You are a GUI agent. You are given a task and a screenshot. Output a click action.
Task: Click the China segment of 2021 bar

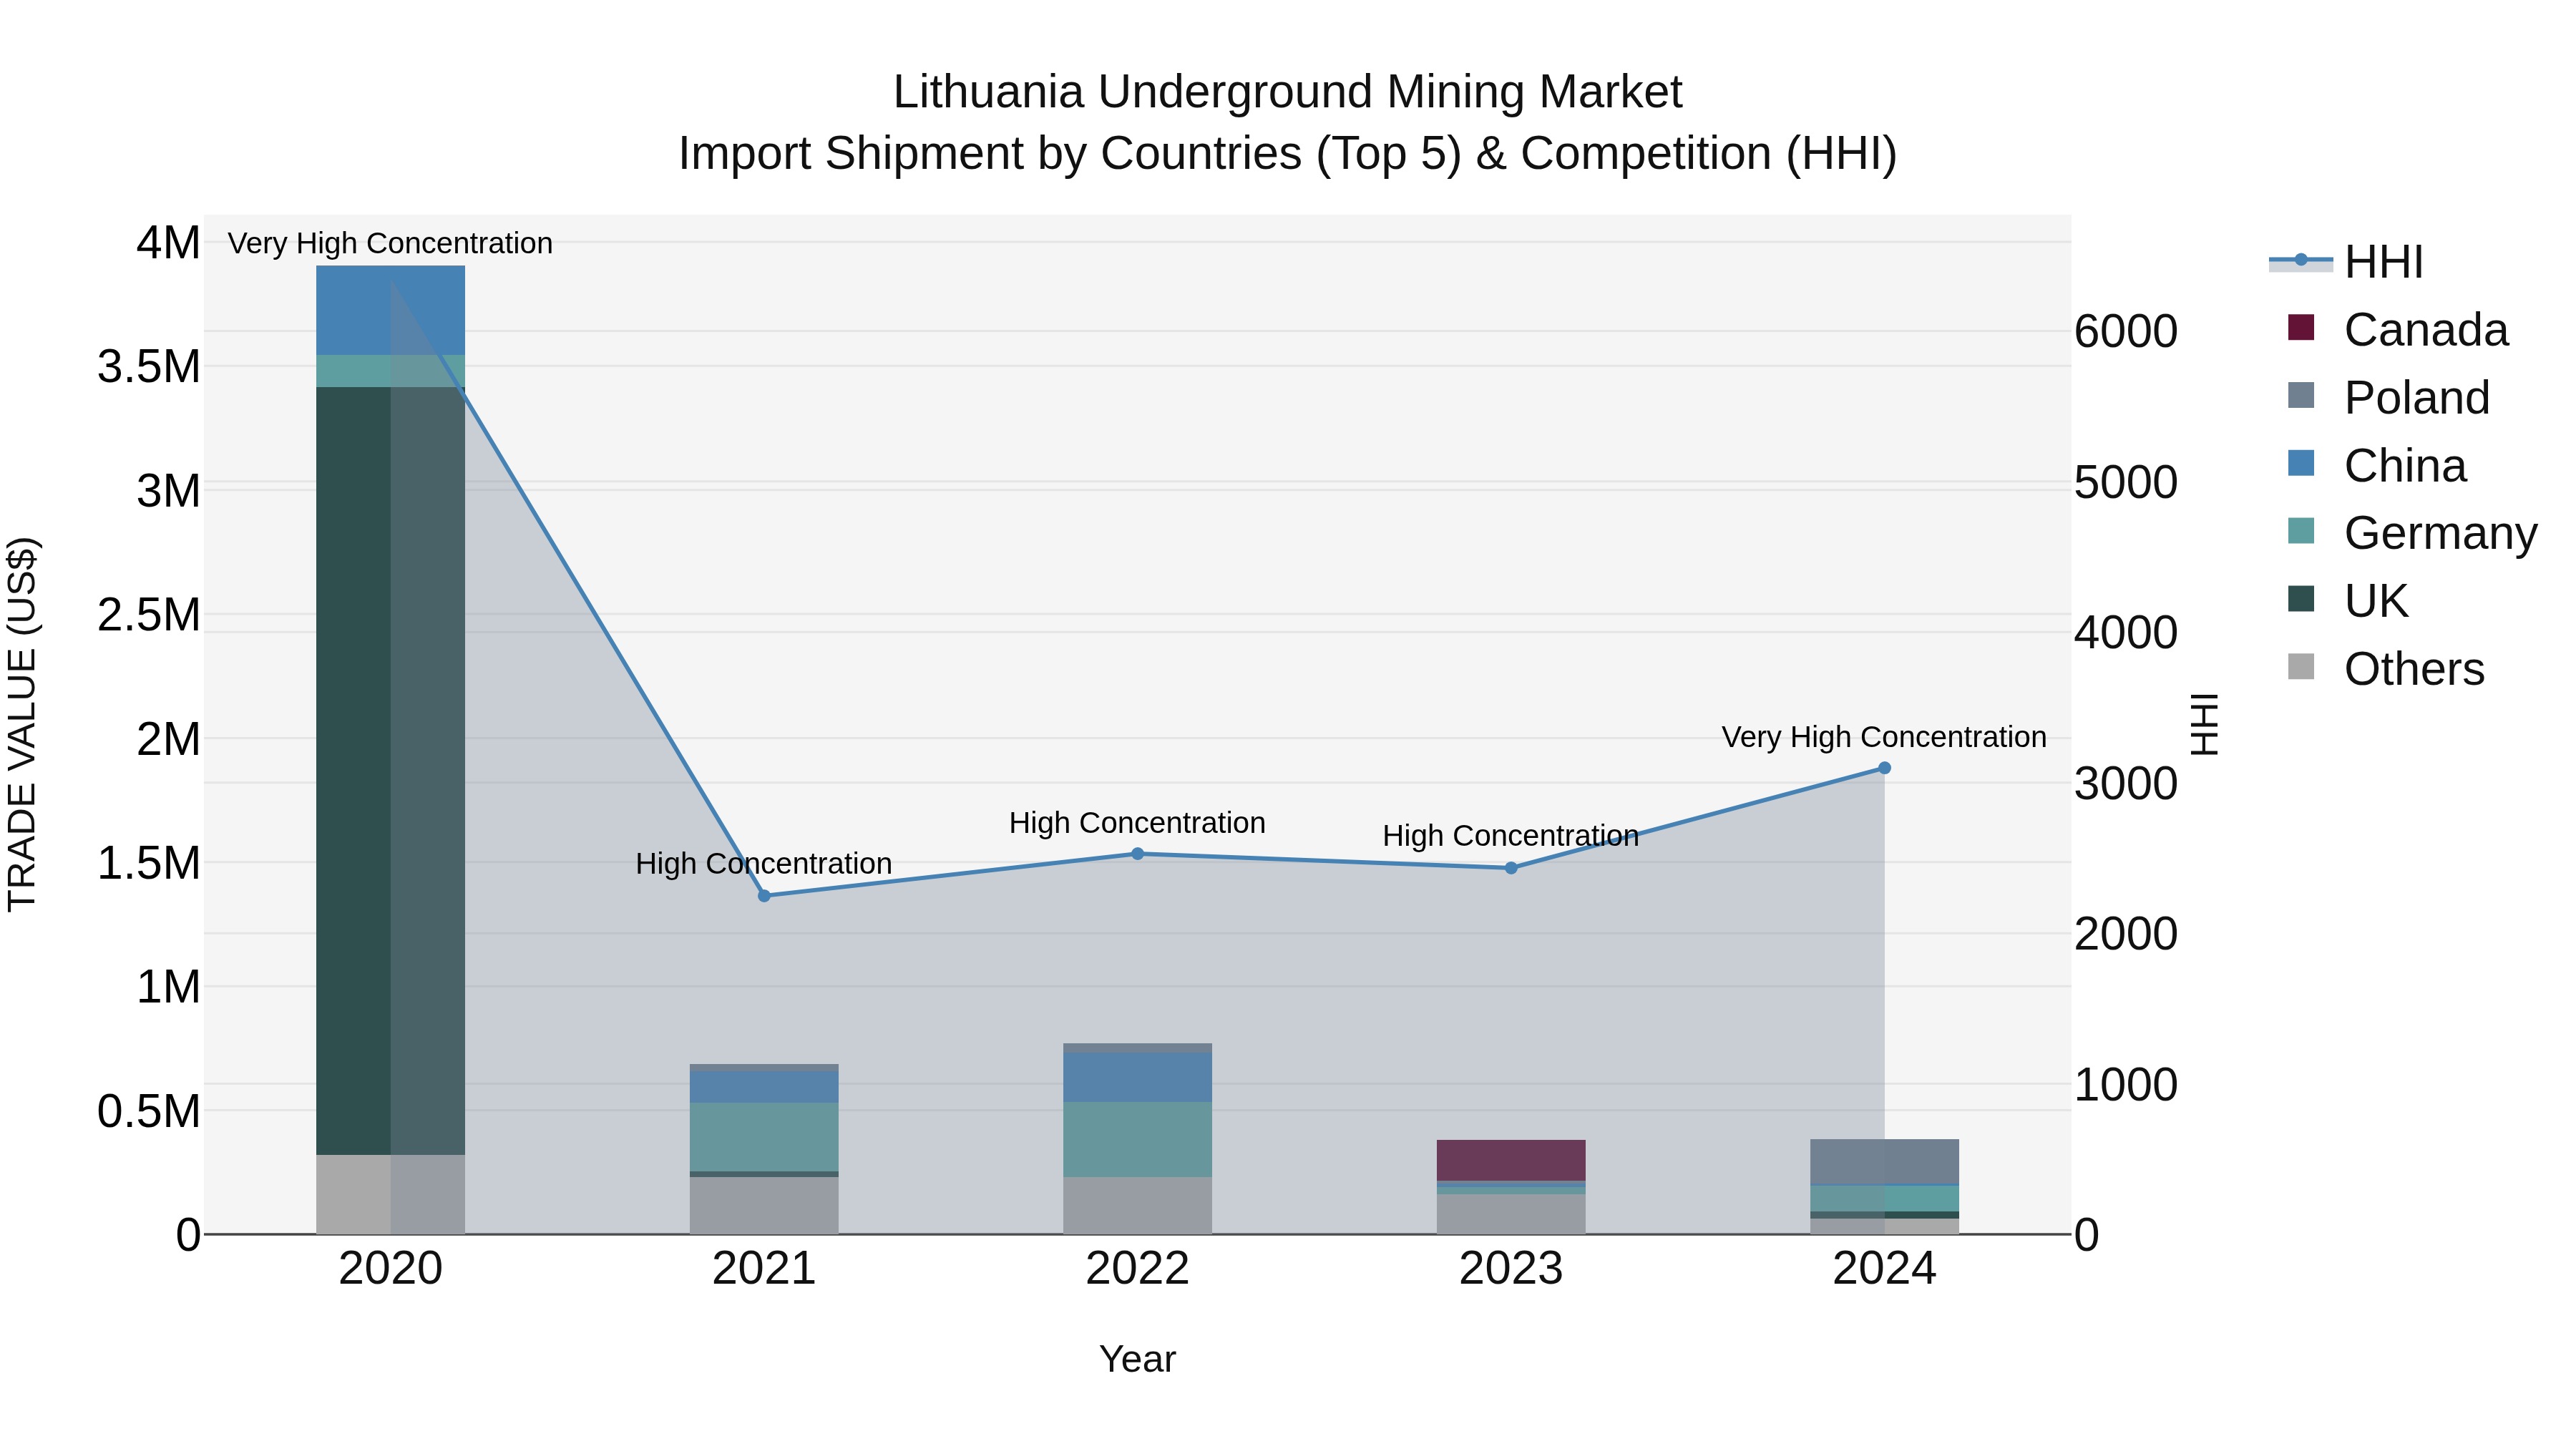click(764, 1087)
